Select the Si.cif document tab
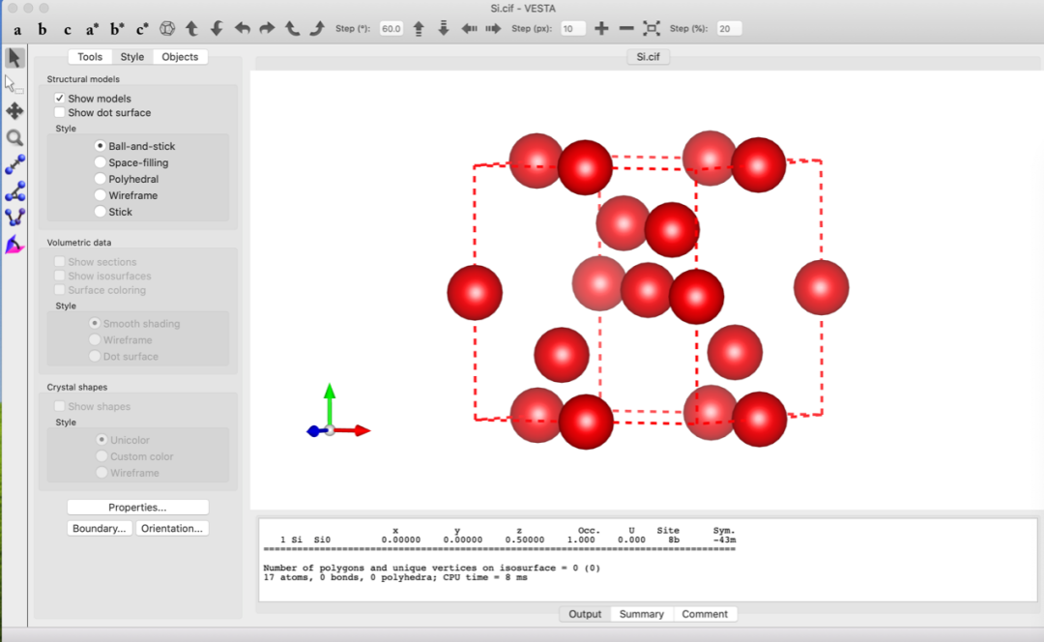Viewport: 1044px width, 642px height. click(x=648, y=57)
